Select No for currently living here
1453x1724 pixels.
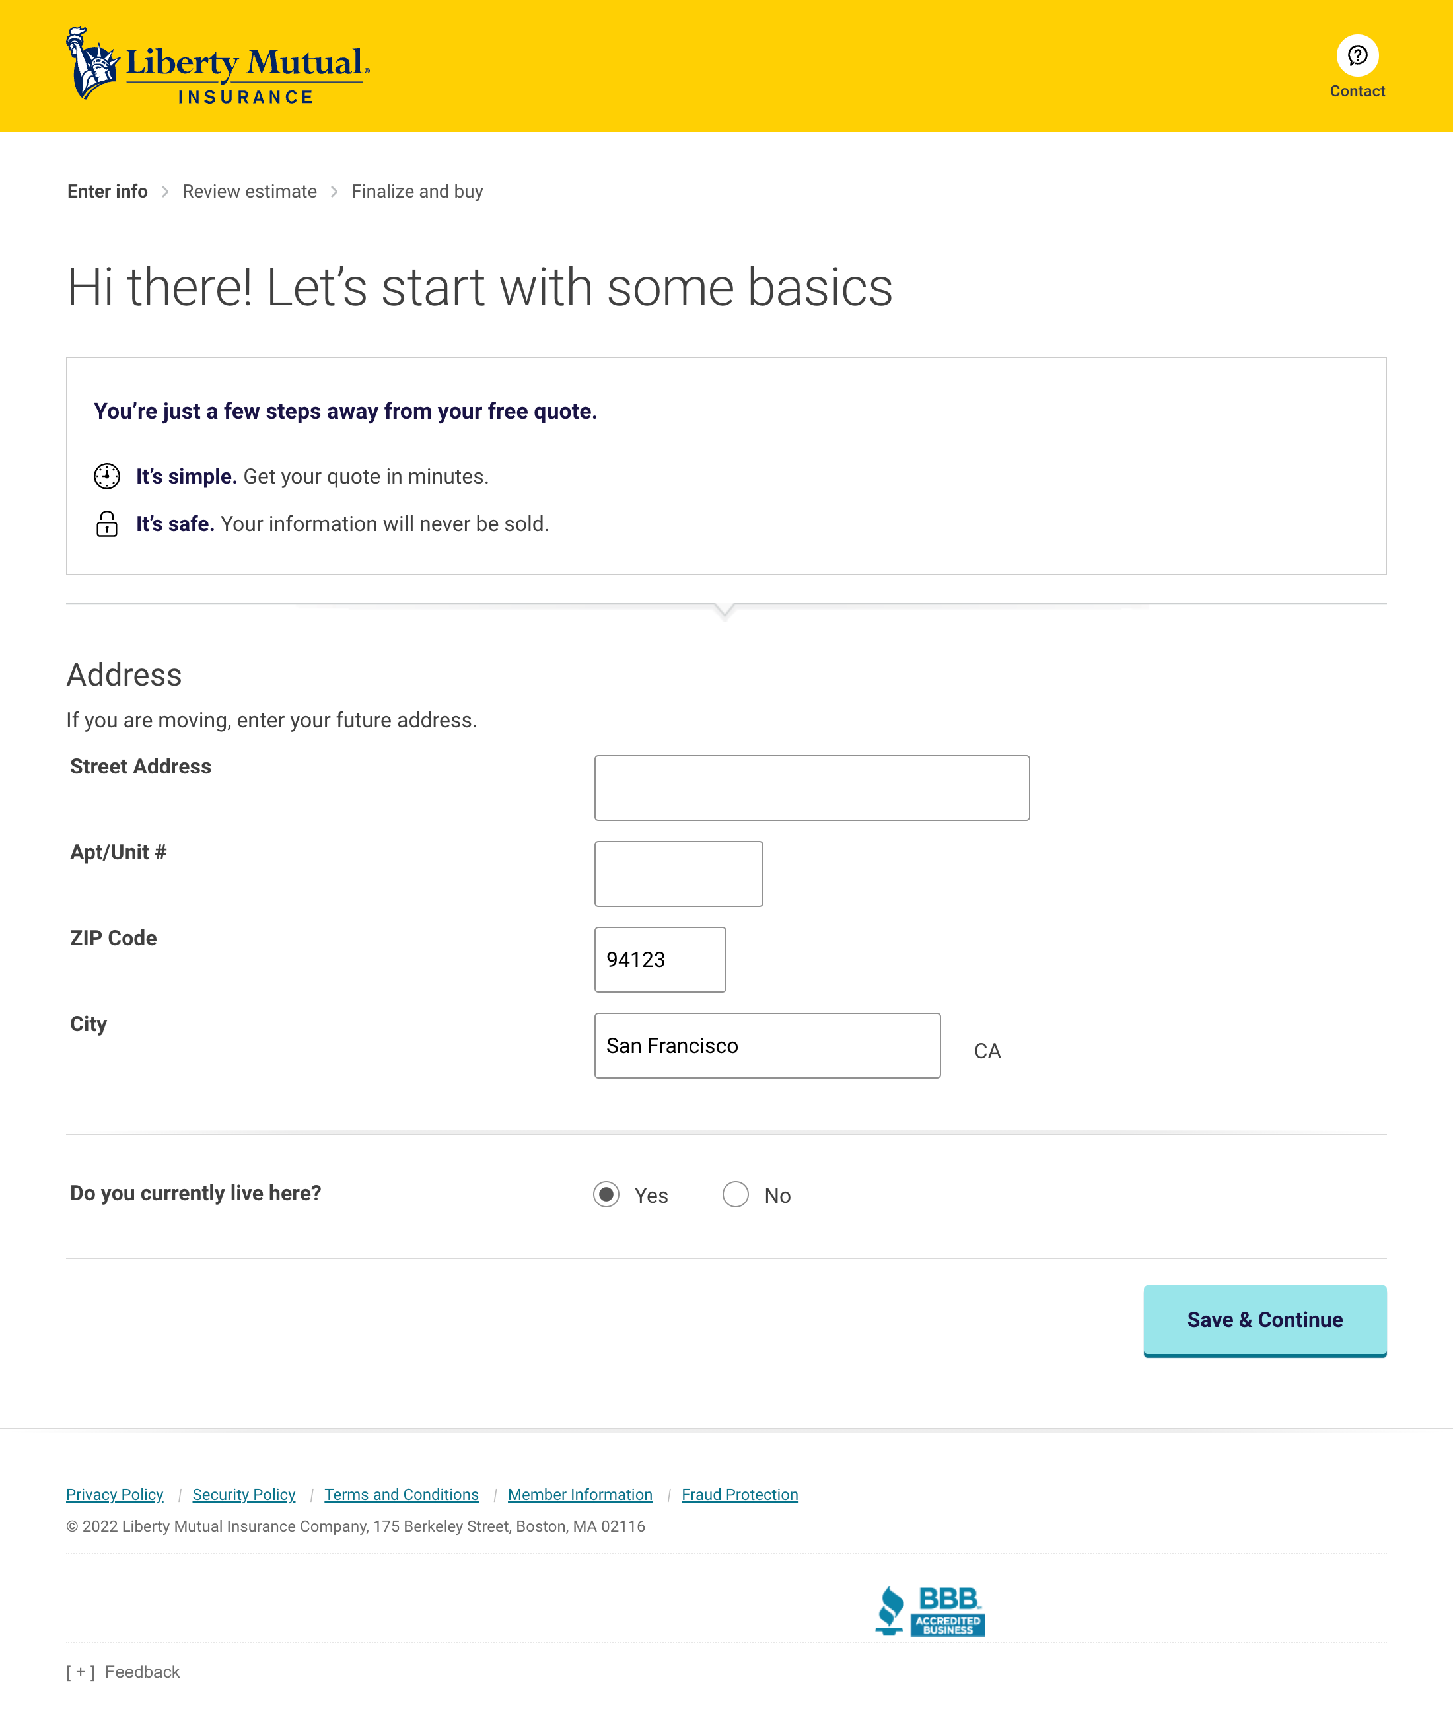click(736, 1194)
